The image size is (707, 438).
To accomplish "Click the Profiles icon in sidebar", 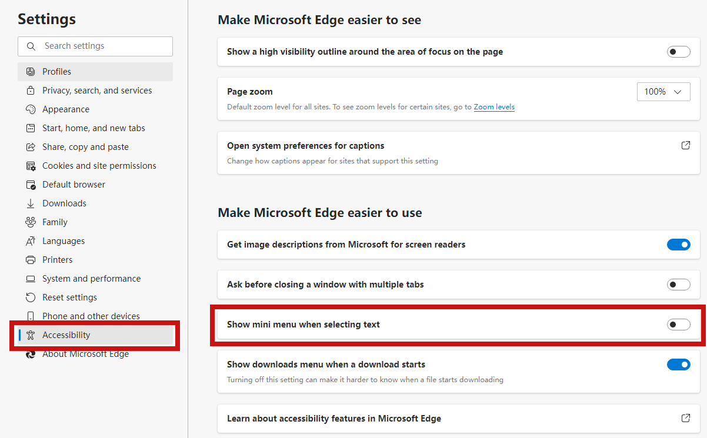I will tap(31, 72).
